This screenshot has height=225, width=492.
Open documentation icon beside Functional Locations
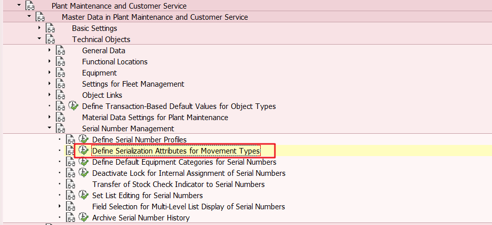[60, 62]
